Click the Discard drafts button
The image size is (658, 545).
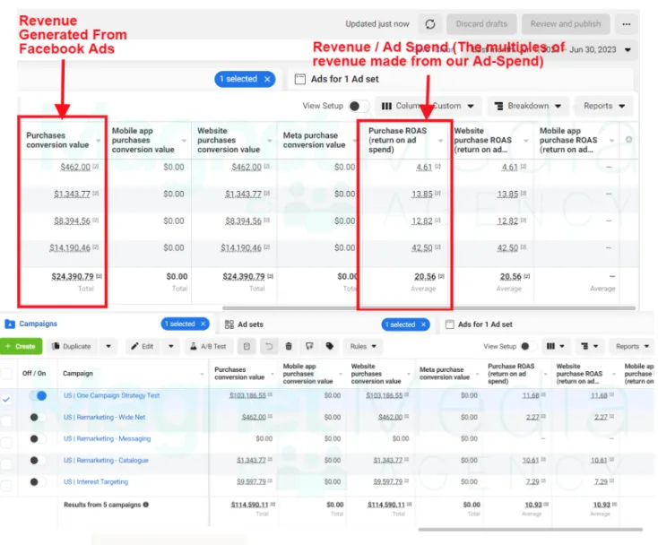pyautogui.click(x=481, y=24)
